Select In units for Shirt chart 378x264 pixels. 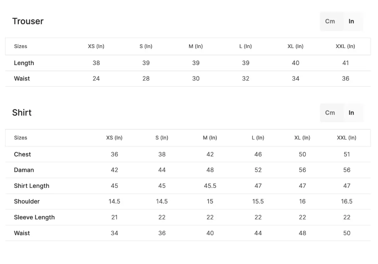pyautogui.click(x=351, y=113)
